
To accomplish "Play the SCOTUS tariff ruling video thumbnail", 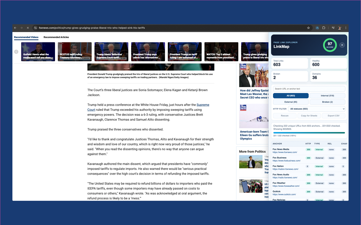I will click(75, 52).
